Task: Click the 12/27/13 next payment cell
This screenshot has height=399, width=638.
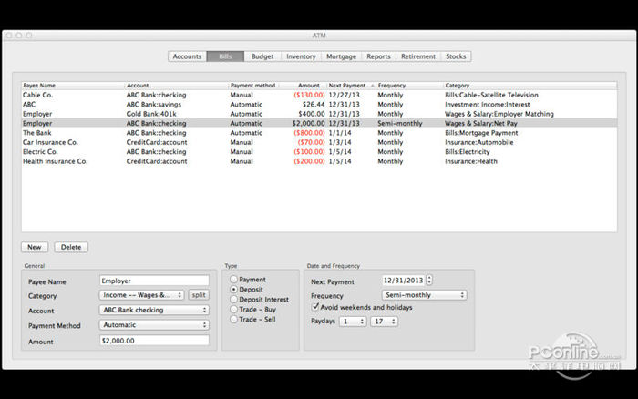Action: coord(345,95)
